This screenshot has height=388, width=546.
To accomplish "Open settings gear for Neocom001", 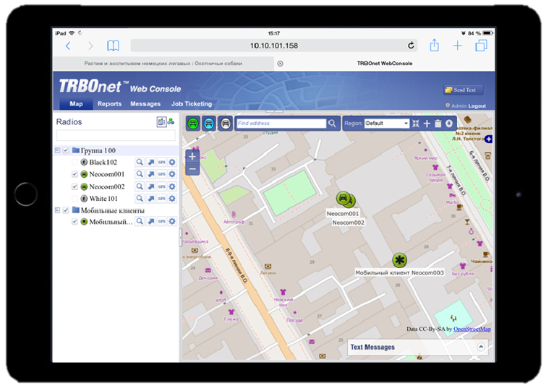I will [x=172, y=174].
